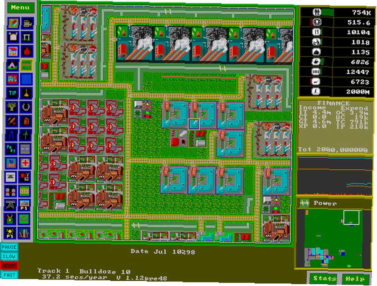The image size is (377, 286).
Task: Select the grey road tool
Action: pyautogui.click(x=25, y=149)
